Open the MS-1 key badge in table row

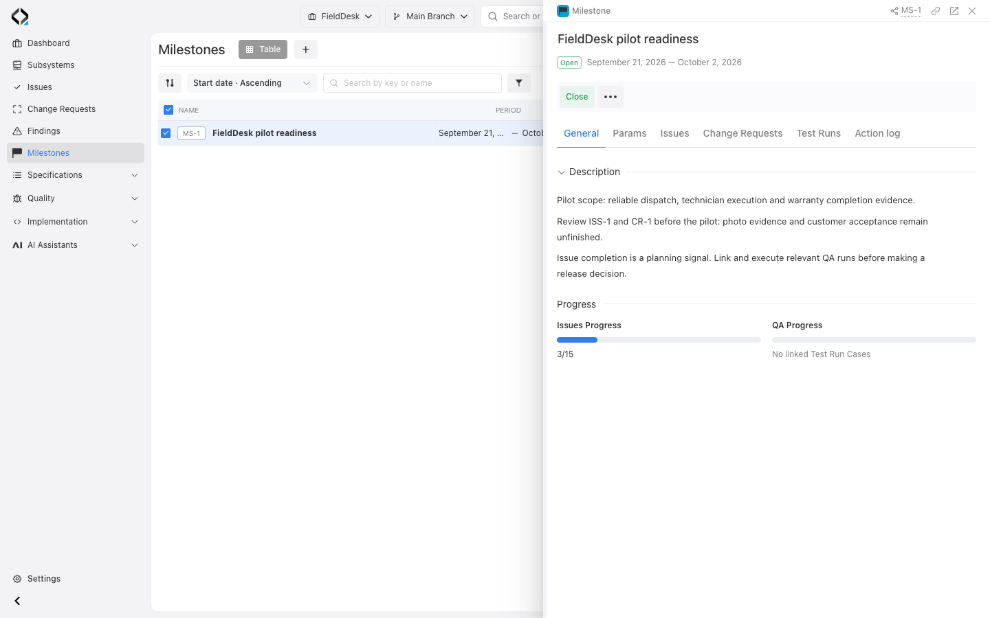coord(191,133)
